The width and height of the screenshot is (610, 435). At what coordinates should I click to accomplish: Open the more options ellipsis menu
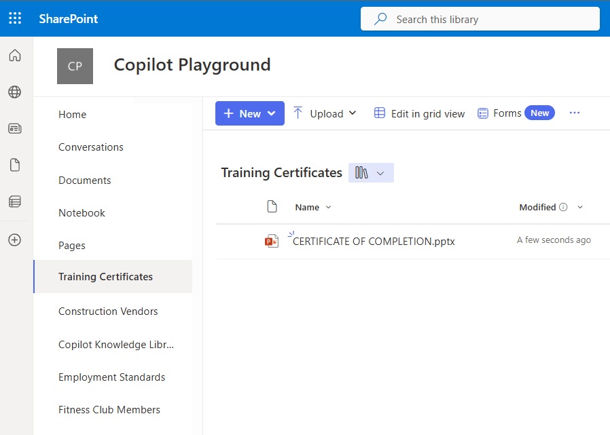click(575, 113)
